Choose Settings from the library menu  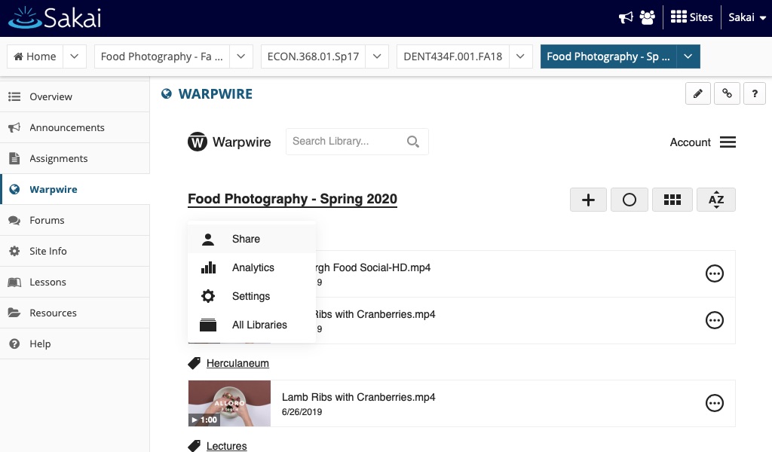[x=252, y=296]
